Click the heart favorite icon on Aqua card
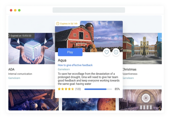This screenshot has height=119, width=170. coord(107,52)
